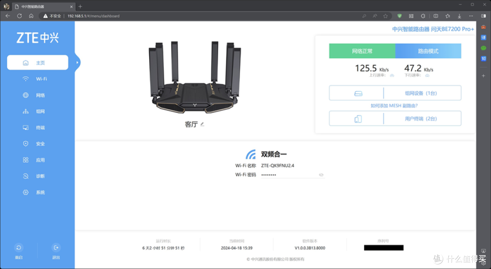Click the four-squares icon beside 应用
The height and width of the screenshot is (269, 491).
pos(25,160)
